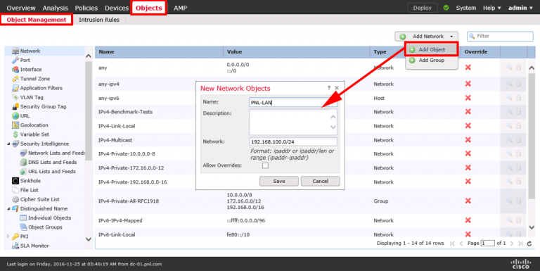
Task: Click the refresh icon beside page controls
Action: click(529, 244)
